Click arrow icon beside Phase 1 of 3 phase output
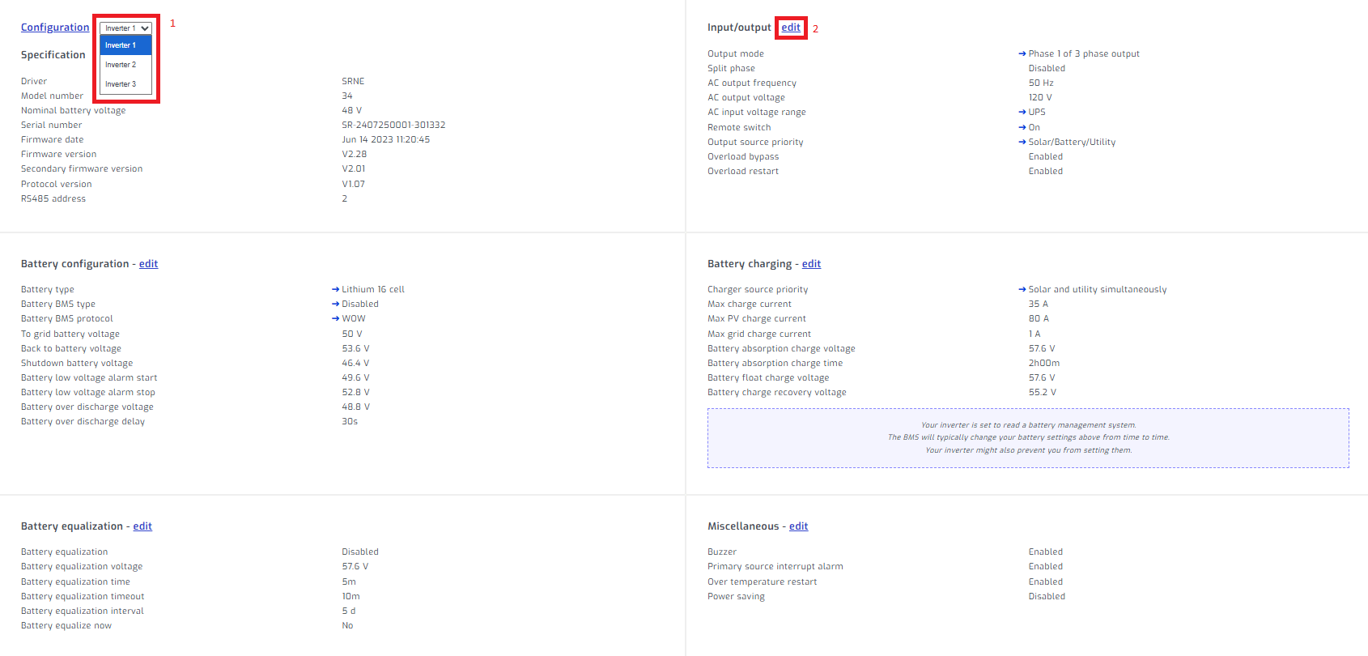This screenshot has width=1368, height=656. (1022, 54)
